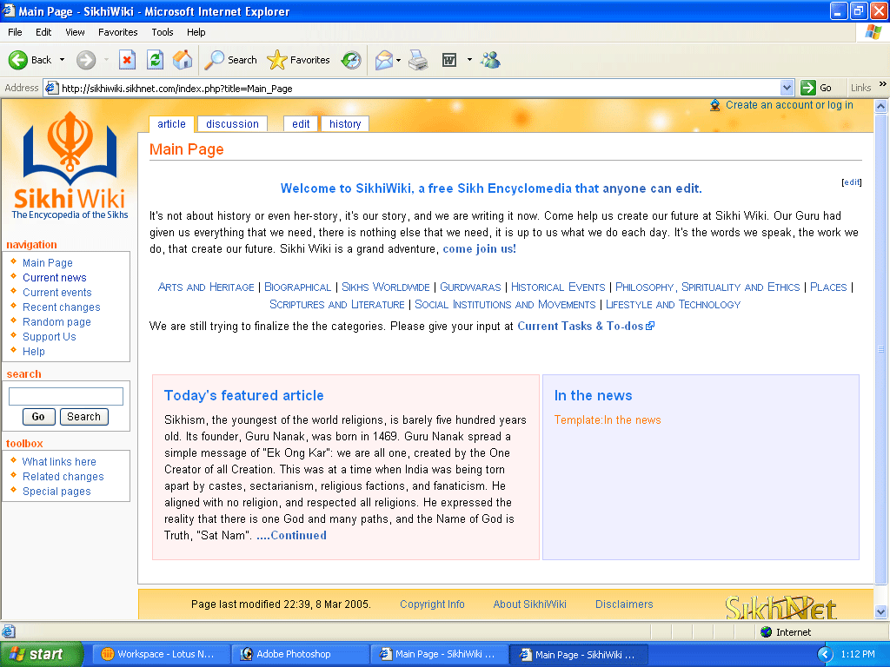
Task: Click the user icon beside log in
Action: [715, 105]
